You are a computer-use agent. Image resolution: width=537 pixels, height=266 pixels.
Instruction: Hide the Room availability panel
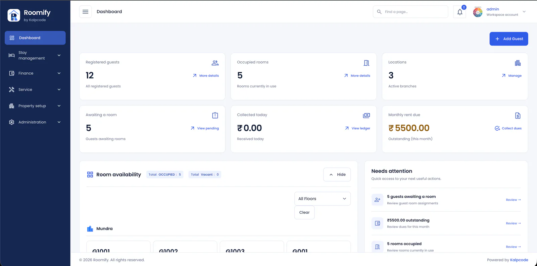337,175
